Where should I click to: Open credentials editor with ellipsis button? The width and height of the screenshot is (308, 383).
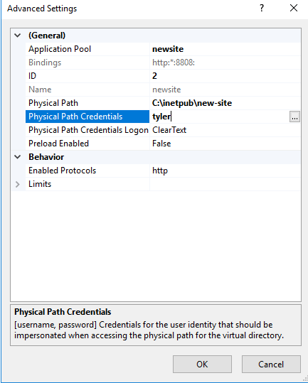click(x=294, y=117)
